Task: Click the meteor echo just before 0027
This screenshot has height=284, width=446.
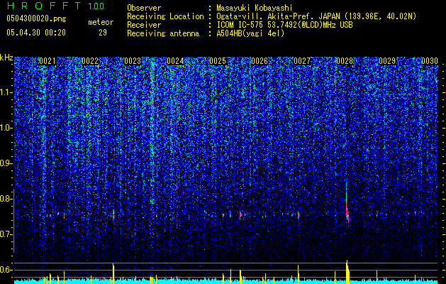Action: (x=299, y=215)
